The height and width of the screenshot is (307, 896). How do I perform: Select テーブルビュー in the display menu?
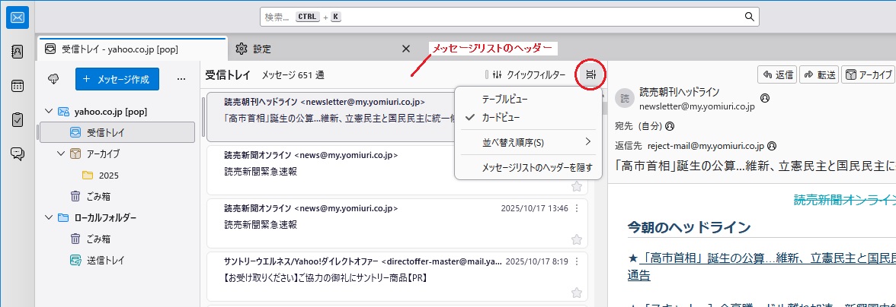coord(504,100)
